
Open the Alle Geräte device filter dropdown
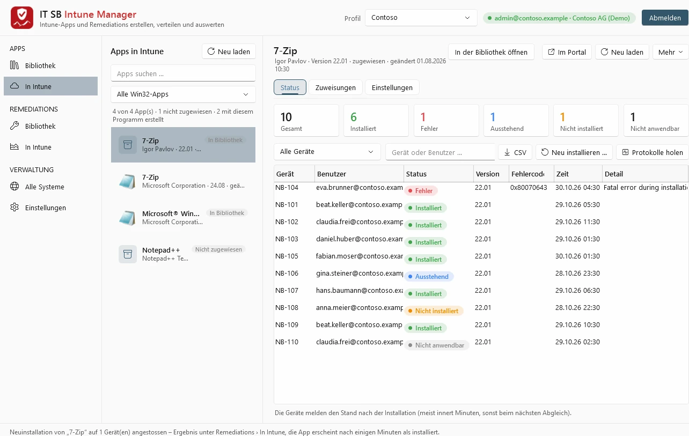coord(327,152)
